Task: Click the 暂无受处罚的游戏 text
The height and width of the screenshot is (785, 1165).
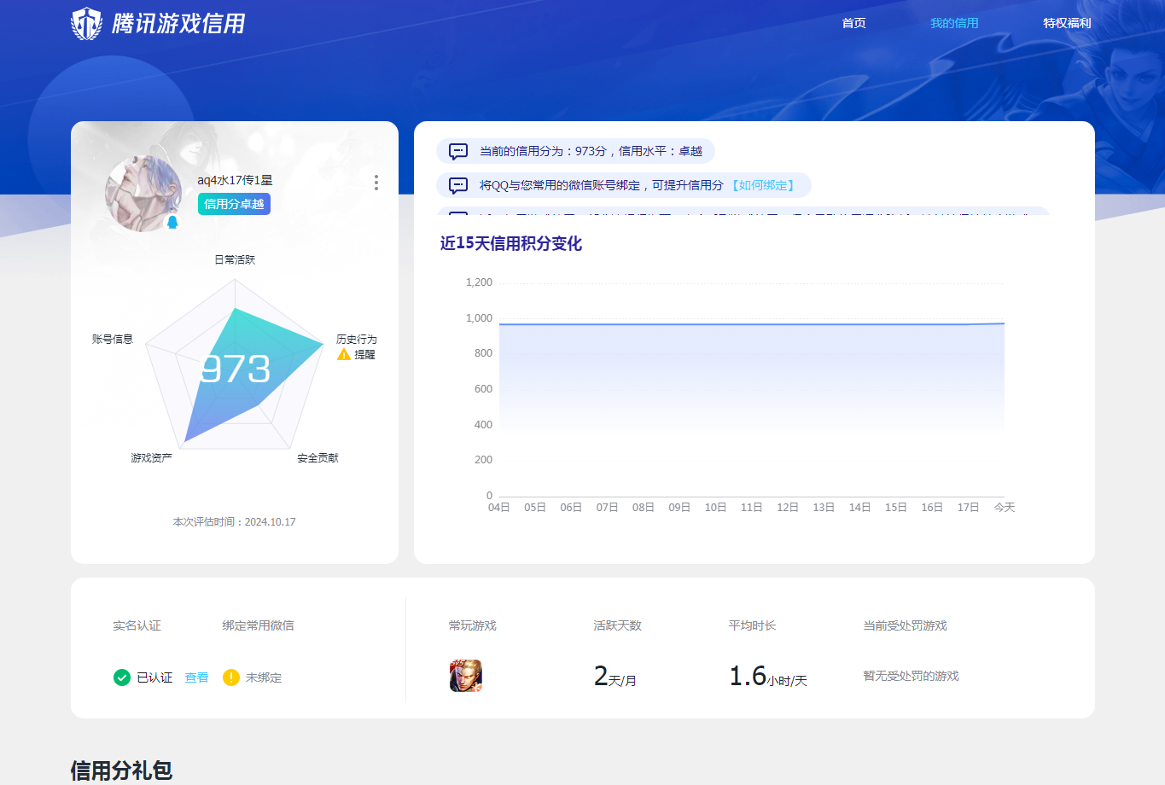Action: [912, 676]
